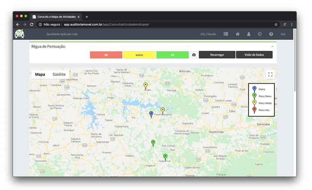Click Itapetininga city label on map
Image resolution: width=312 pixels, height=190 pixels.
(216, 132)
